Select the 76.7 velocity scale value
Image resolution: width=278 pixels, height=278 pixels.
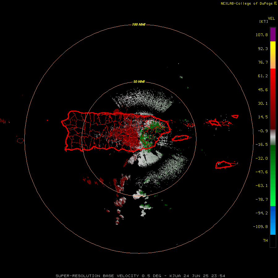click(x=263, y=62)
